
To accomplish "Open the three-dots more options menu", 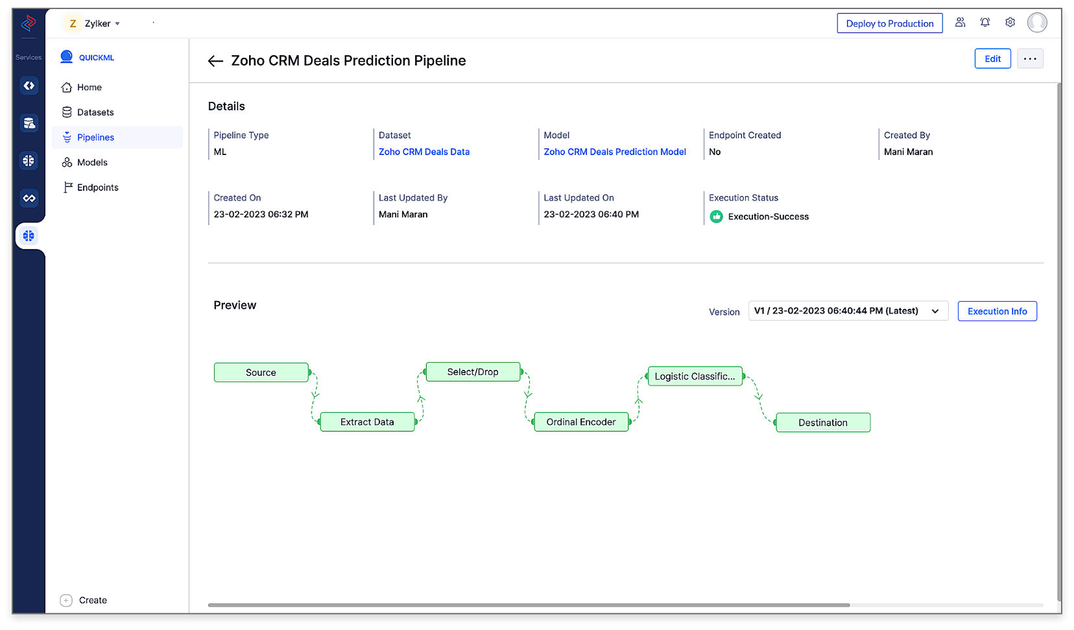I will [1030, 58].
